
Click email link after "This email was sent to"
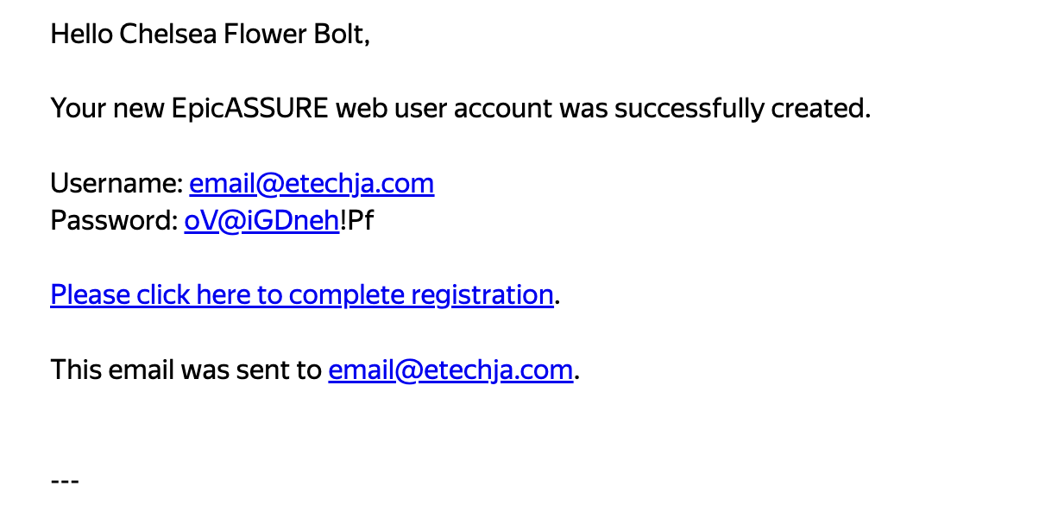coord(450,370)
